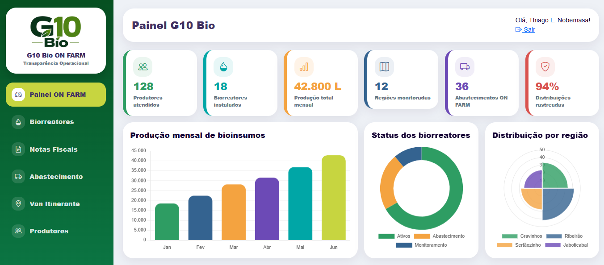
Task: Click the 36 Abastecimentos value
Action: tap(462, 86)
